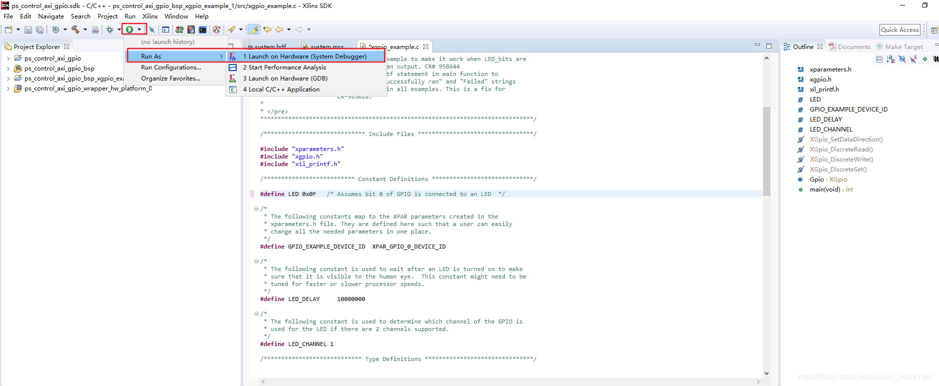Click the Program FPGA toolbar icon
The width and height of the screenshot is (939, 386).
(179, 29)
